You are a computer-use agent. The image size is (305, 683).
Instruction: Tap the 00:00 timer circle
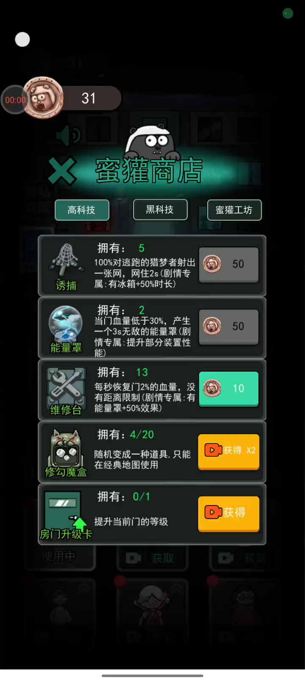tap(15, 100)
